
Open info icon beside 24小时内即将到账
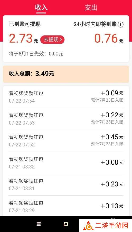click(x=120, y=24)
